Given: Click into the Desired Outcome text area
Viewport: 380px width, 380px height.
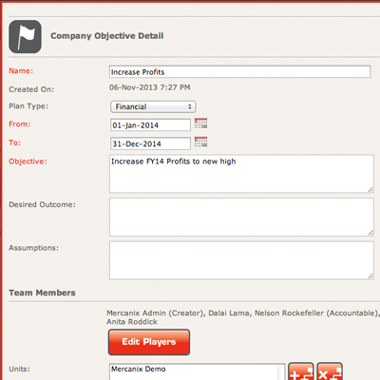Looking at the screenshot, I should point(241,218).
